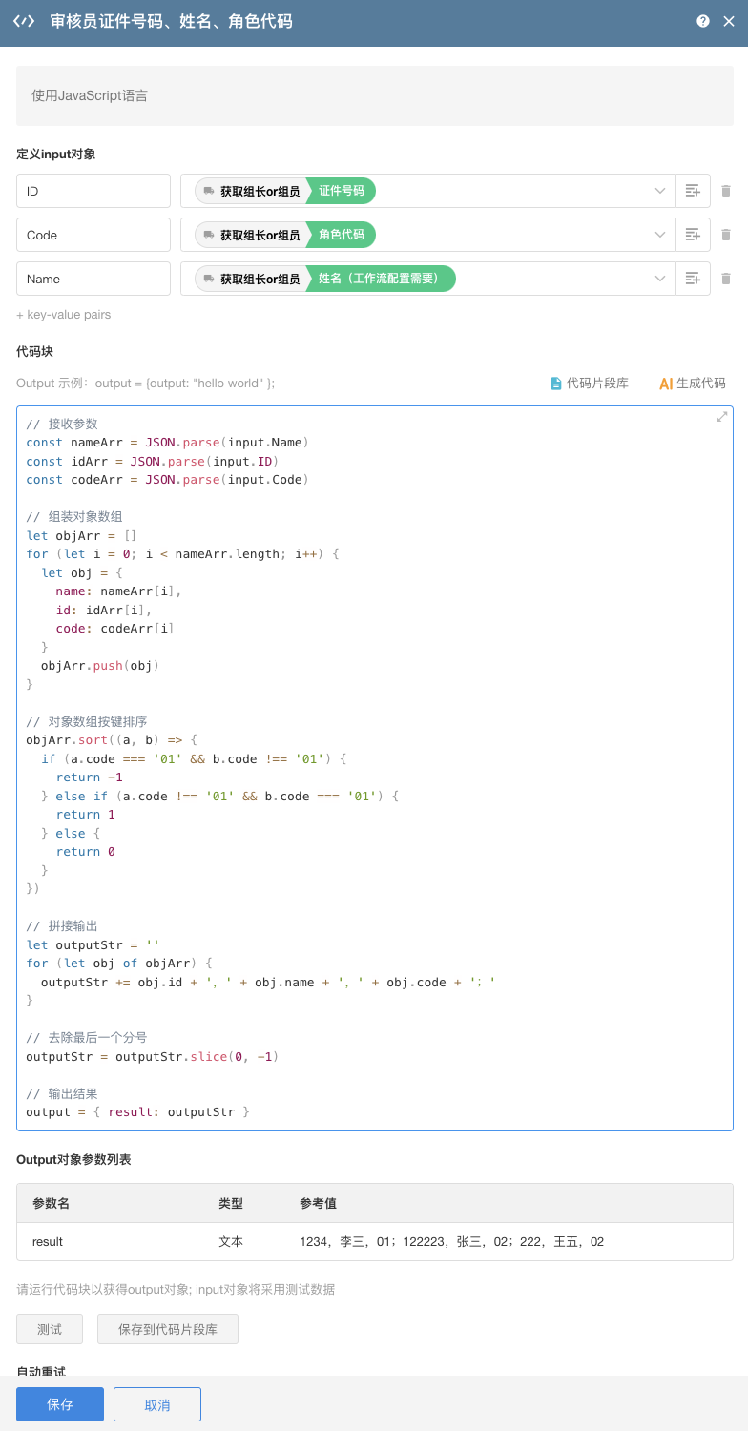Open the 代码片段库 snippet library

tap(589, 384)
